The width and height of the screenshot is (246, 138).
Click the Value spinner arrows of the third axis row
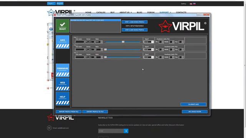[x=101, y=57]
